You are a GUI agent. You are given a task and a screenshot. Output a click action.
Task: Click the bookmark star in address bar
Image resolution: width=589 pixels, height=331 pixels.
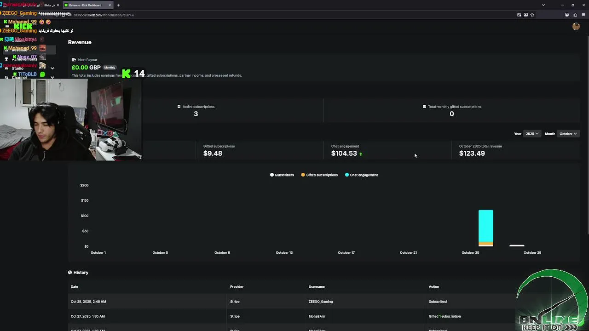pos(532,15)
